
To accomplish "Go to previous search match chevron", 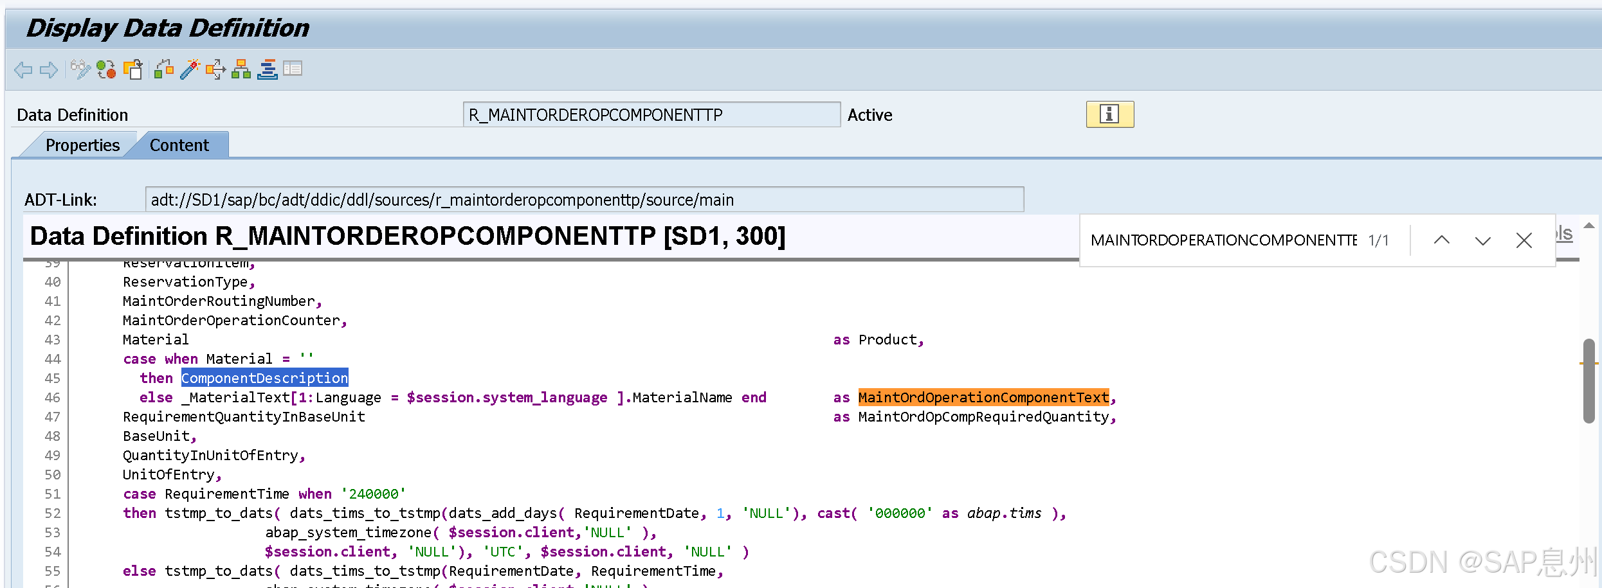I will [x=1442, y=240].
